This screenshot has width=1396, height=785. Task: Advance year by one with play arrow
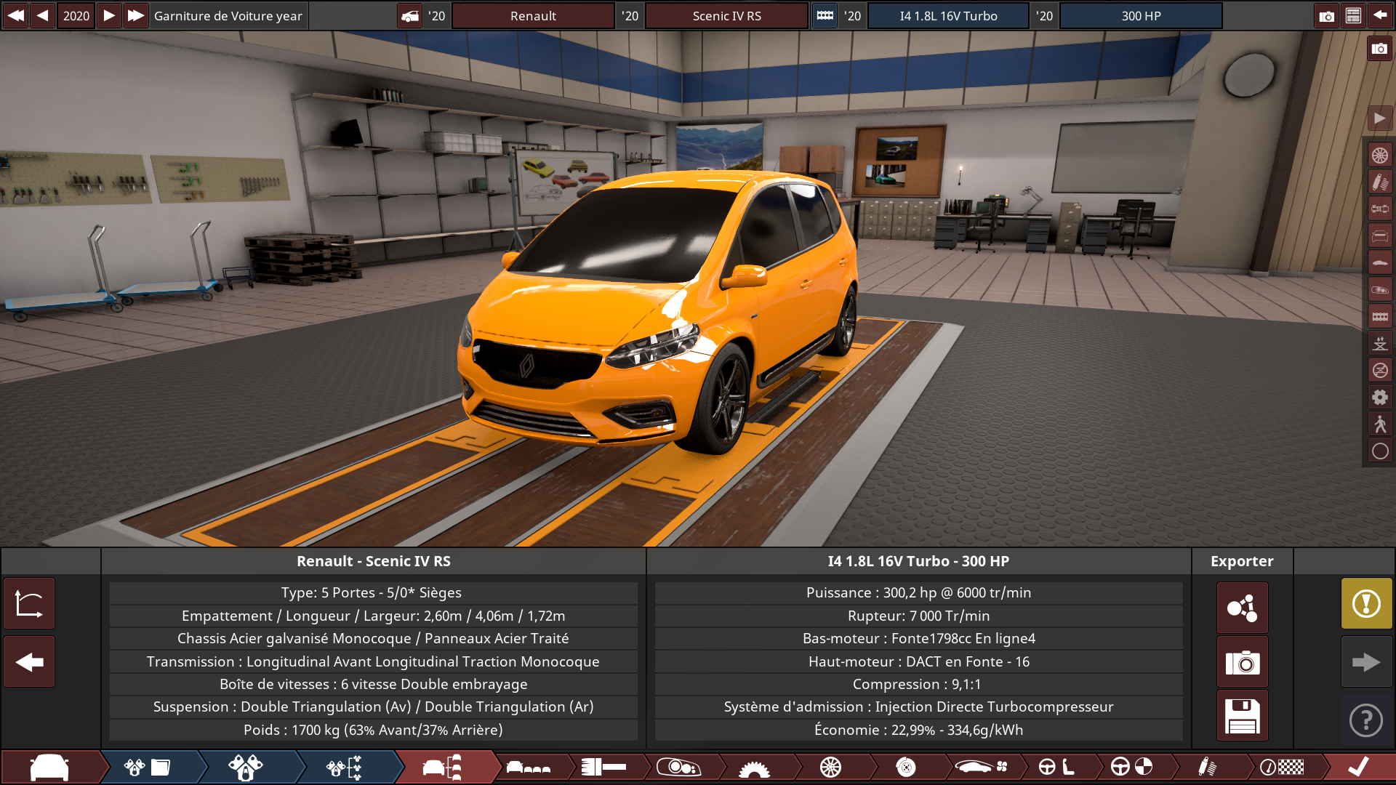pos(108,16)
